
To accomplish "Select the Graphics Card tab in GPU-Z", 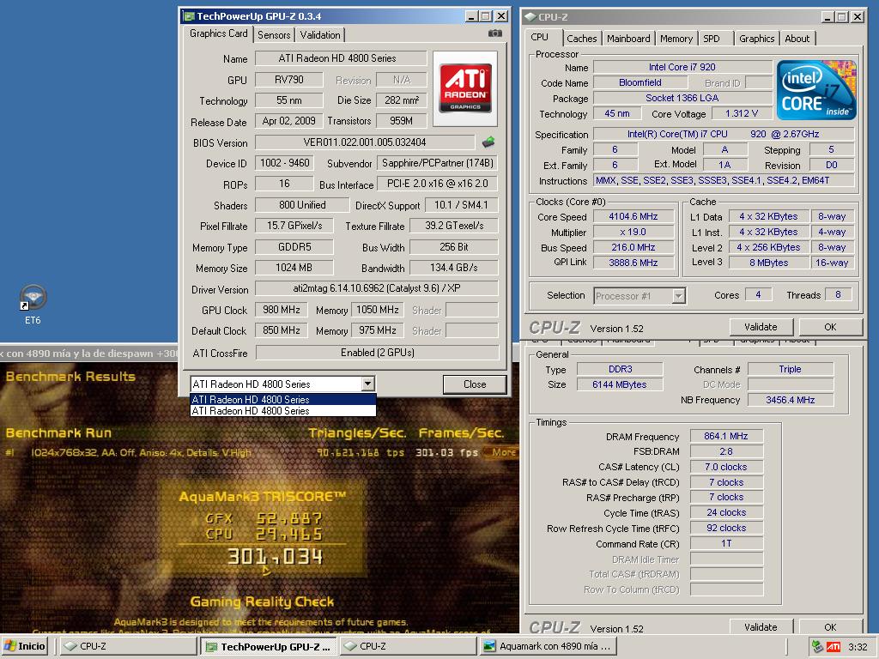I will 218,33.
